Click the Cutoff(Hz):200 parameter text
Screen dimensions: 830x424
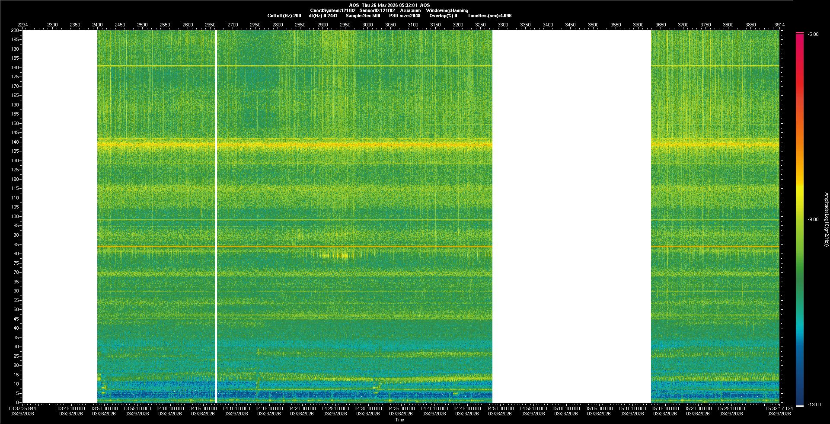coord(284,16)
